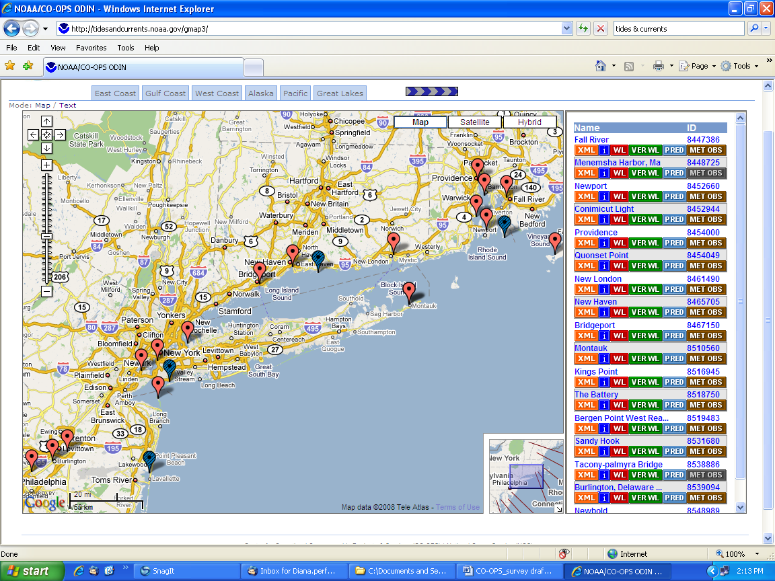The width and height of the screenshot is (775, 581).
Task: Click the red Stop loading icon
Action: pyautogui.click(x=601, y=29)
